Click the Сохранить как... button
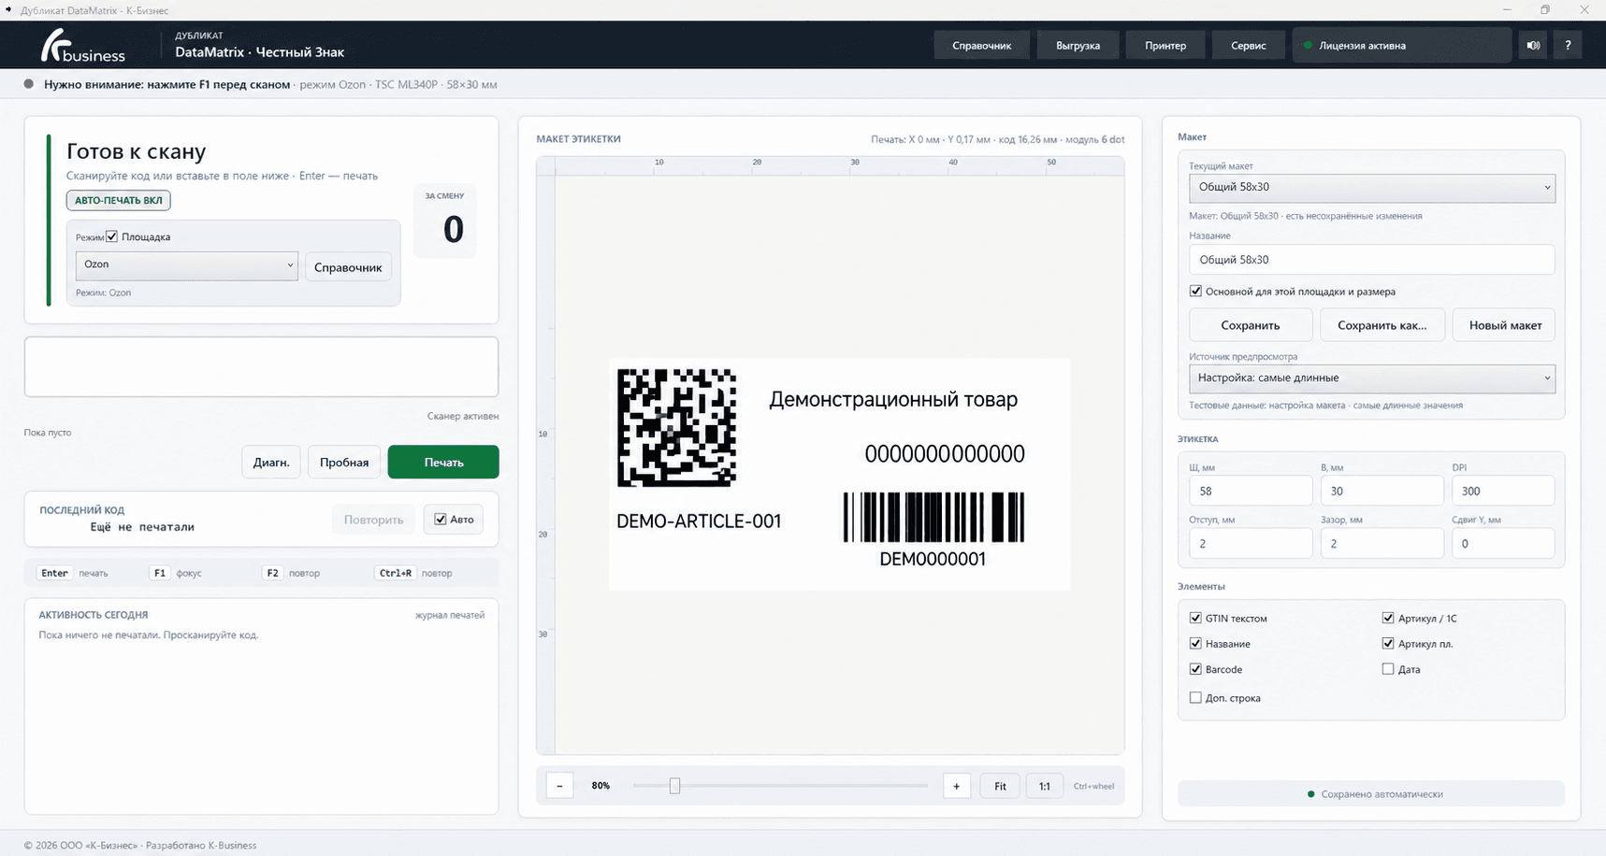This screenshot has width=1606, height=856. [1382, 325]
